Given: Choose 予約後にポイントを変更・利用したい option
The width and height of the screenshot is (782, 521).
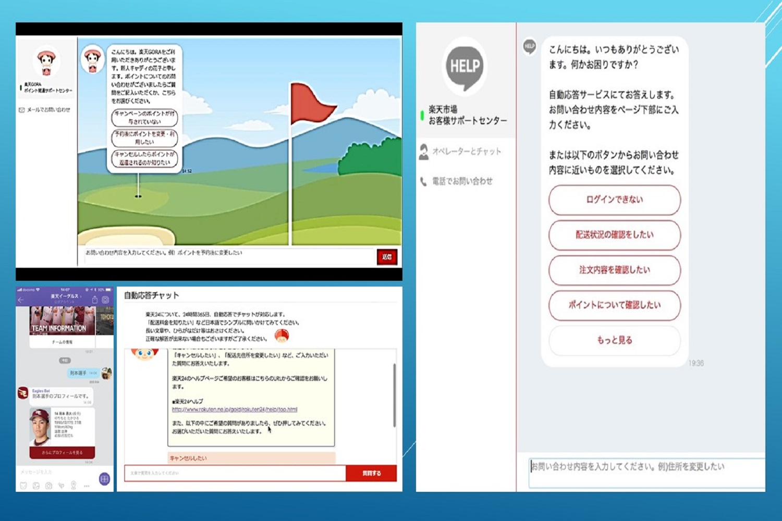Looking at the screenshot, I should click(x=144, y=138).
